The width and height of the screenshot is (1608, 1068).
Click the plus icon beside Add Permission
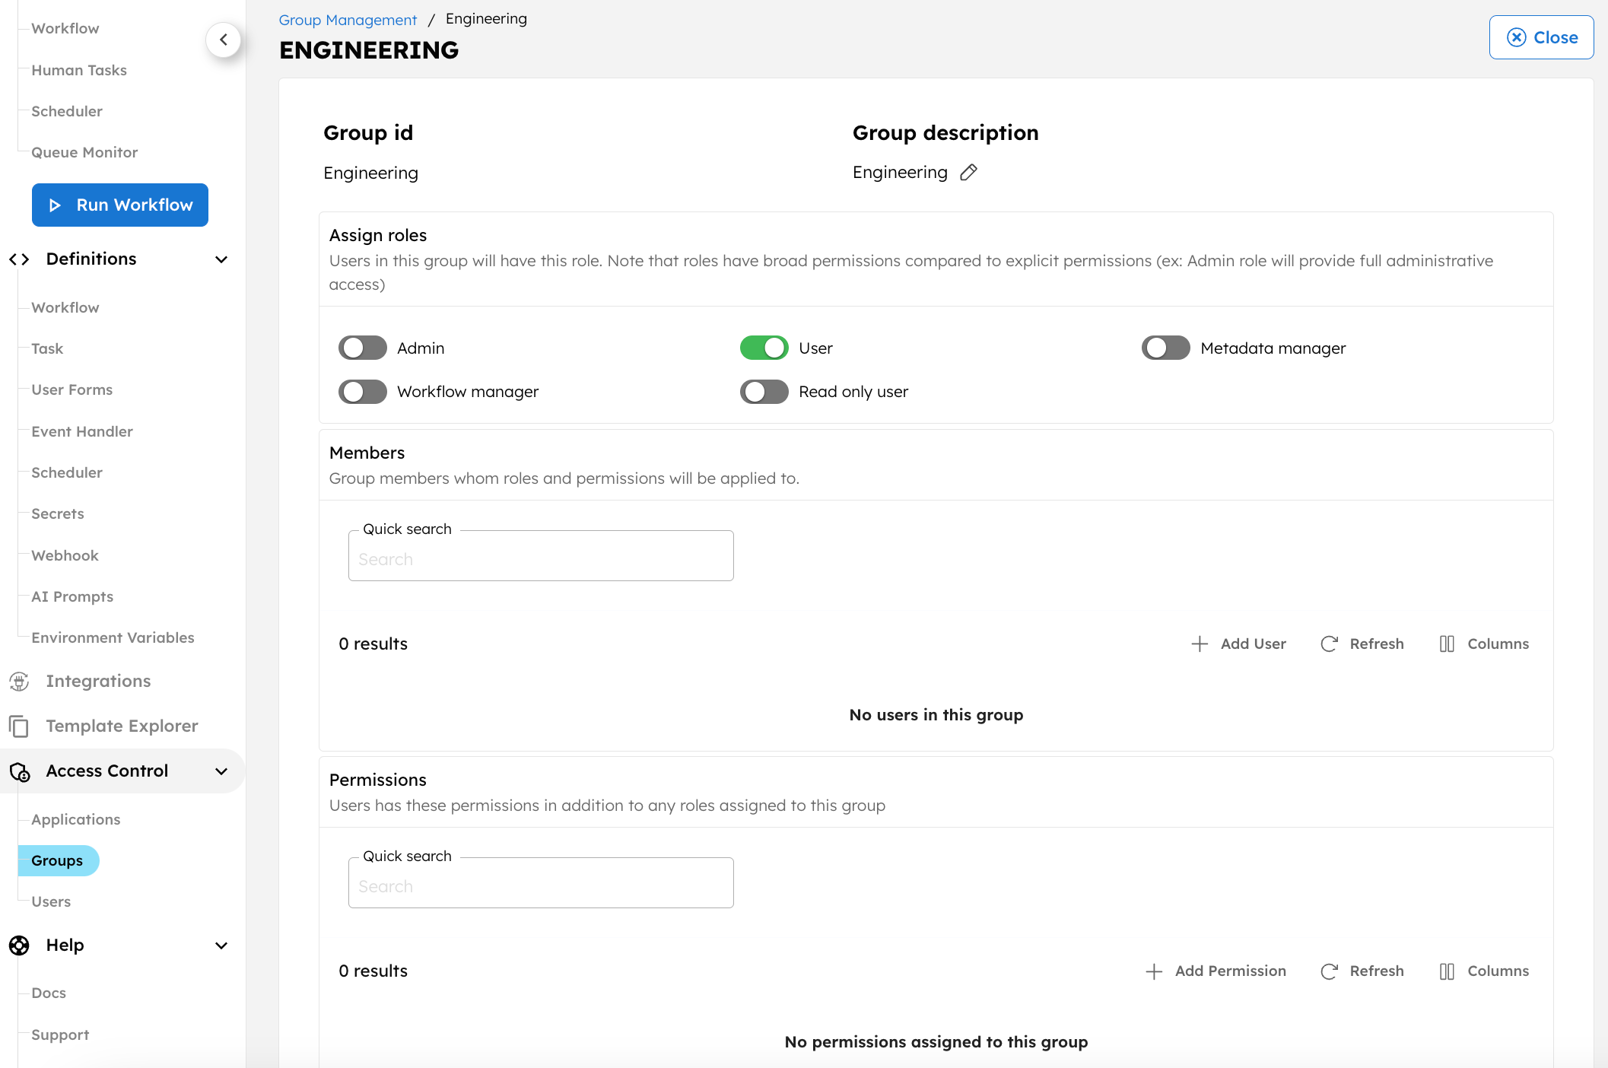pyautogui.click(x=1154, y=971)
